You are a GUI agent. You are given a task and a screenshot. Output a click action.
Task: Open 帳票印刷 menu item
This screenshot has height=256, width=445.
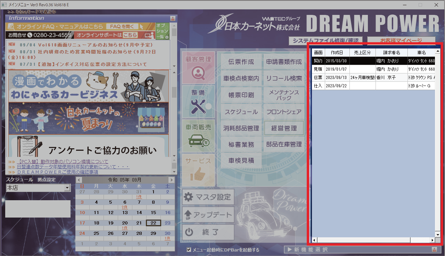point(241,95)
